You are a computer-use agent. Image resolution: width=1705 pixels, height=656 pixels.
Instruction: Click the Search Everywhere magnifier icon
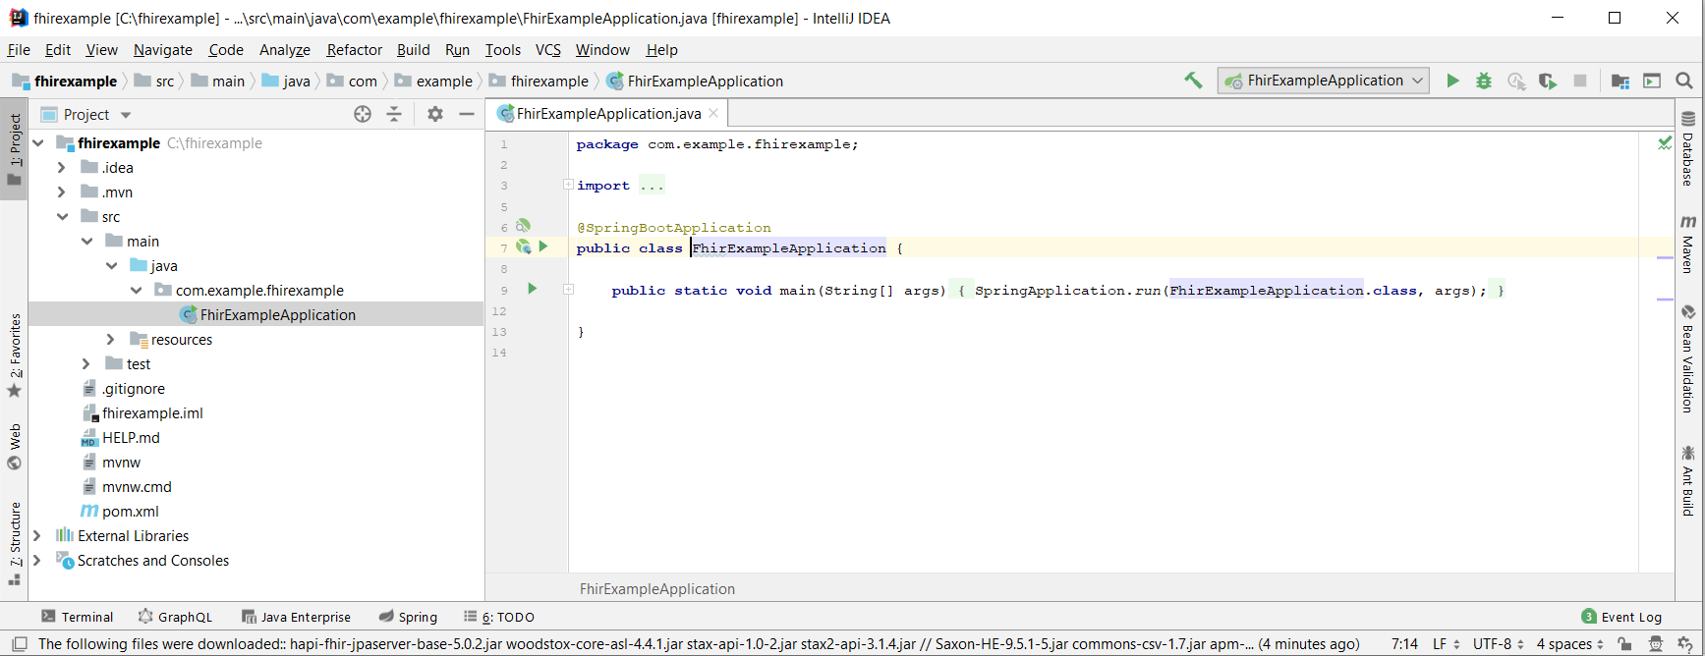click(1684, 81)
